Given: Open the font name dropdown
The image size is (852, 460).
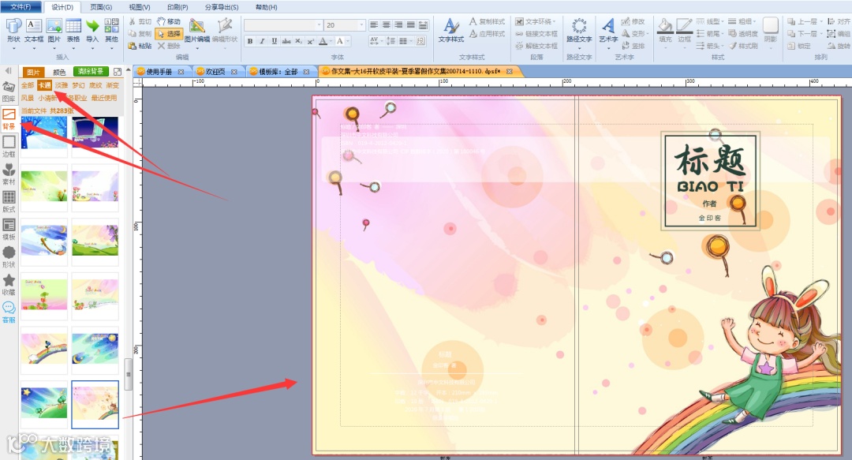Looking at the screenshot, I should point(319,25).
